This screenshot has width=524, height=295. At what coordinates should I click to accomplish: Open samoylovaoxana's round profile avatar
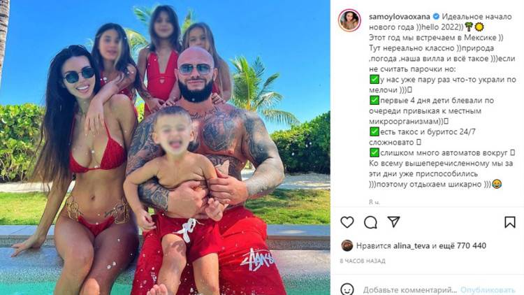coord(349,20)
